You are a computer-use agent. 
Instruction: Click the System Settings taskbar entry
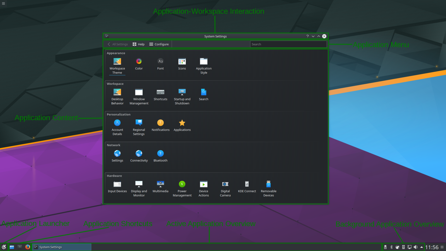[x=62, y=247]
